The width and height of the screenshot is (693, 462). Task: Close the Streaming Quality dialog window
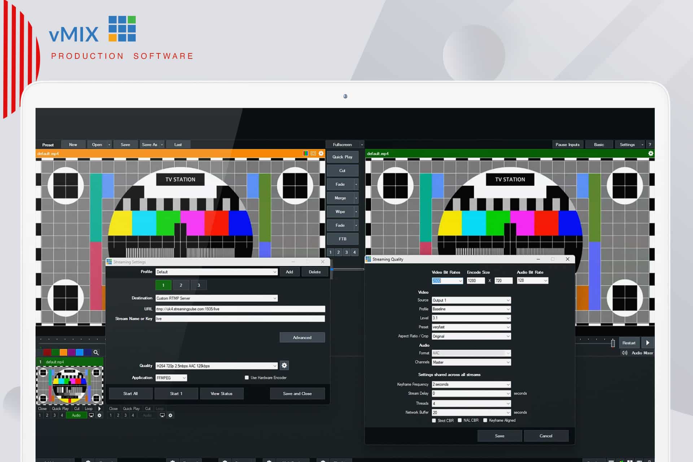[567, 259]
